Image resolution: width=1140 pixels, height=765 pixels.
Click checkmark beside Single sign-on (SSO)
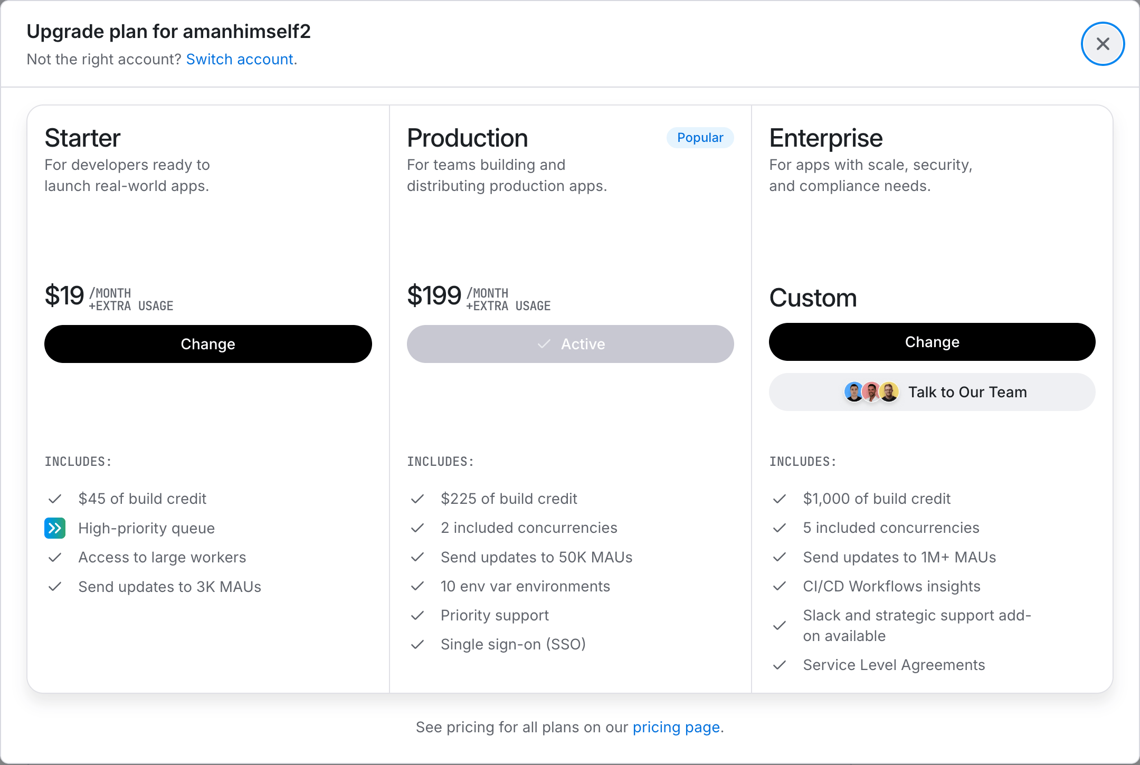pos(417,644)
